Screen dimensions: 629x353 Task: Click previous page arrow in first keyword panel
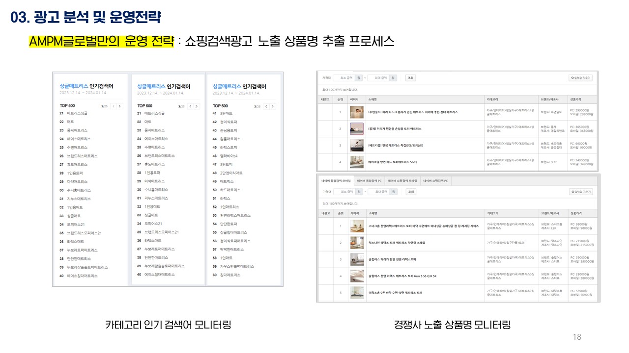coord(113,106)
